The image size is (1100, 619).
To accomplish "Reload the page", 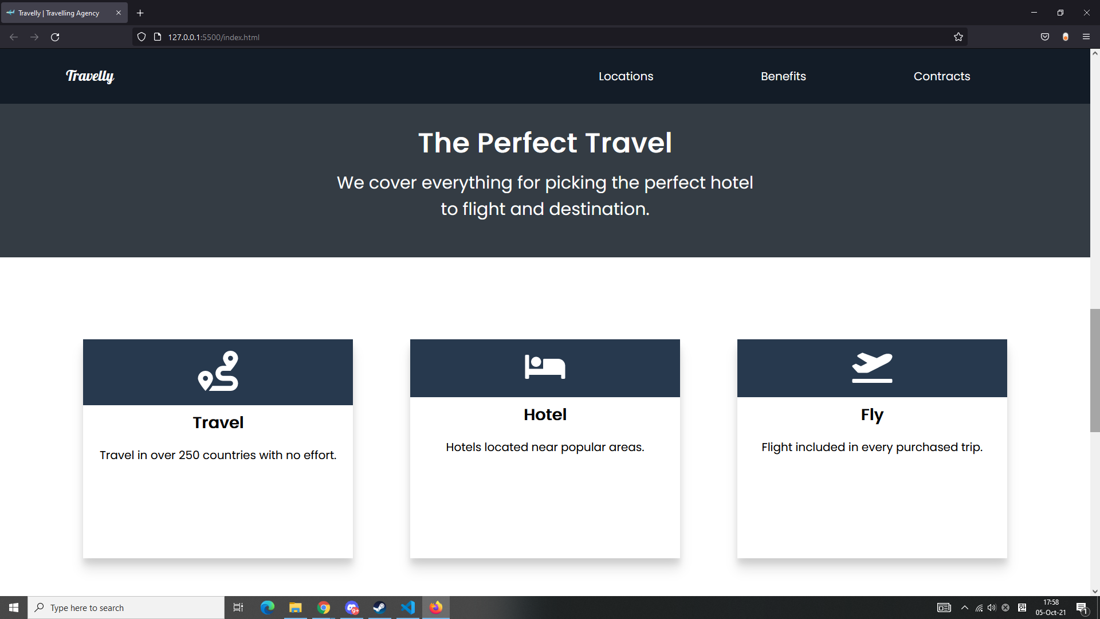I will pos(55,37).
